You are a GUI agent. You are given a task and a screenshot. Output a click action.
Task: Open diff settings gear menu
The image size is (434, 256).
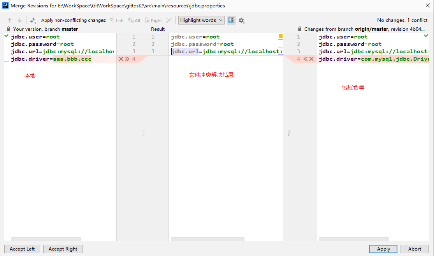pyautogui.click(x=242, y=21)
